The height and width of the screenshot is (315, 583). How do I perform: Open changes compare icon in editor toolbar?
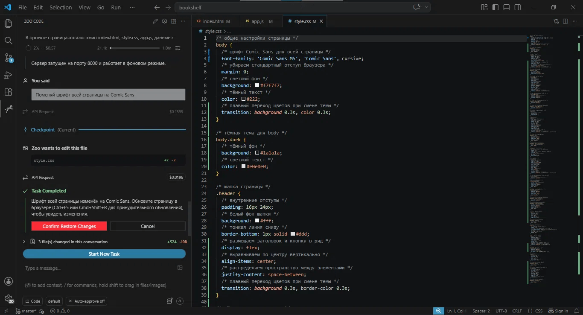[556, 21]
